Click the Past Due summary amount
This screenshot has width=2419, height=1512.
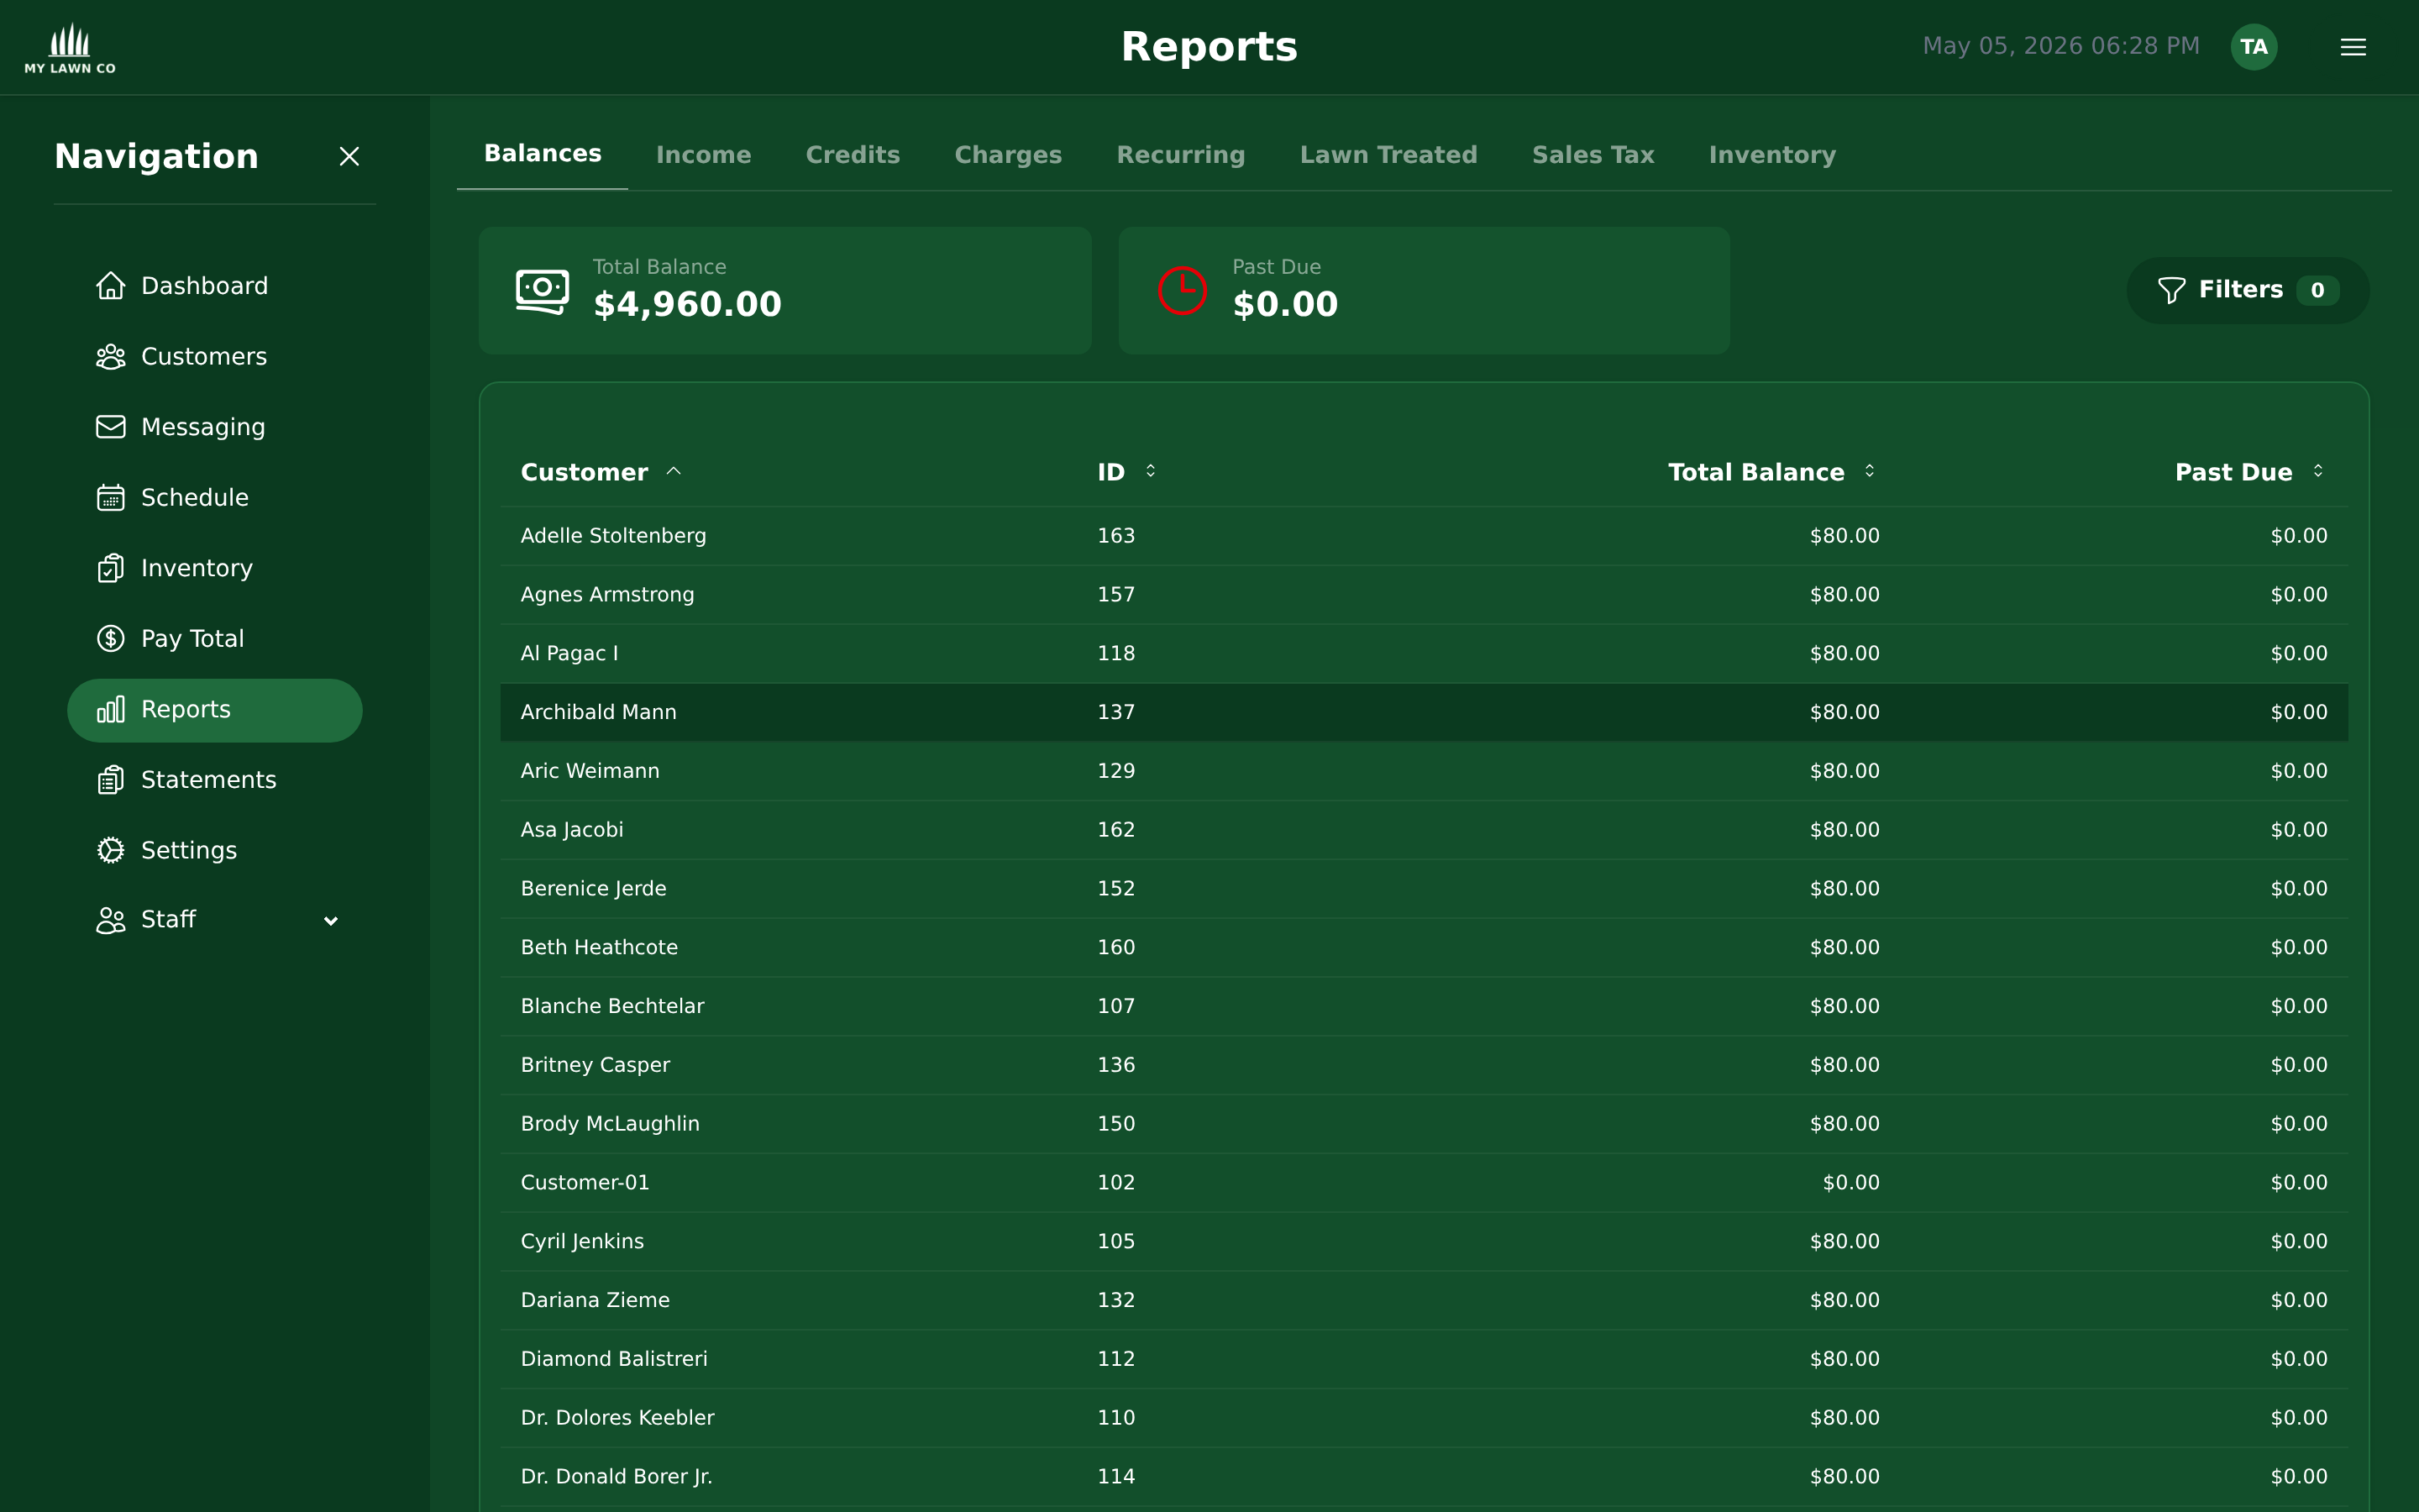pos(1285,304)
